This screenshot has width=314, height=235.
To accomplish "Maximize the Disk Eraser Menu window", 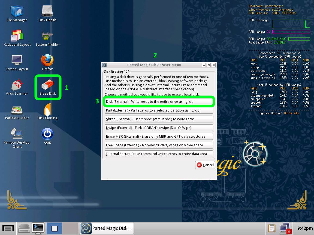I will pyautogui.click(x=209, y=65).
